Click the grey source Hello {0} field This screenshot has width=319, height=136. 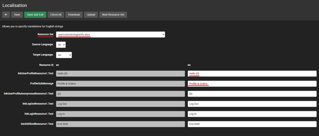120,74
